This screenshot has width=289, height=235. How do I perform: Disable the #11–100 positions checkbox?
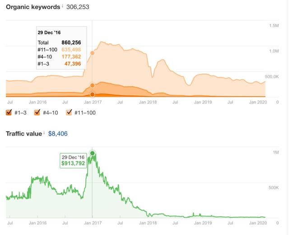tap(69, 113)
